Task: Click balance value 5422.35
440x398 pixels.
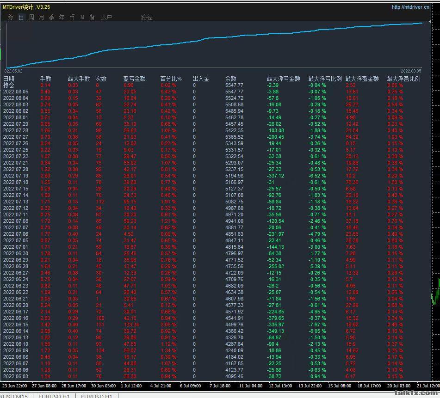Action: pos(234,131)
